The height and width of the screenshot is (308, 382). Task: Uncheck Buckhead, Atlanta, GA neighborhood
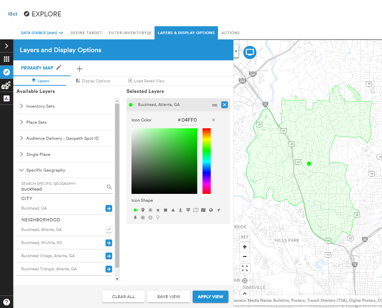click(109, 229)
